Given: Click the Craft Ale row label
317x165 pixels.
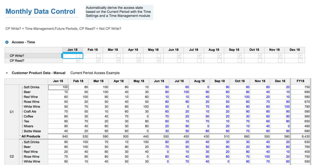Looking at the screenshot, I should point(30,112).
